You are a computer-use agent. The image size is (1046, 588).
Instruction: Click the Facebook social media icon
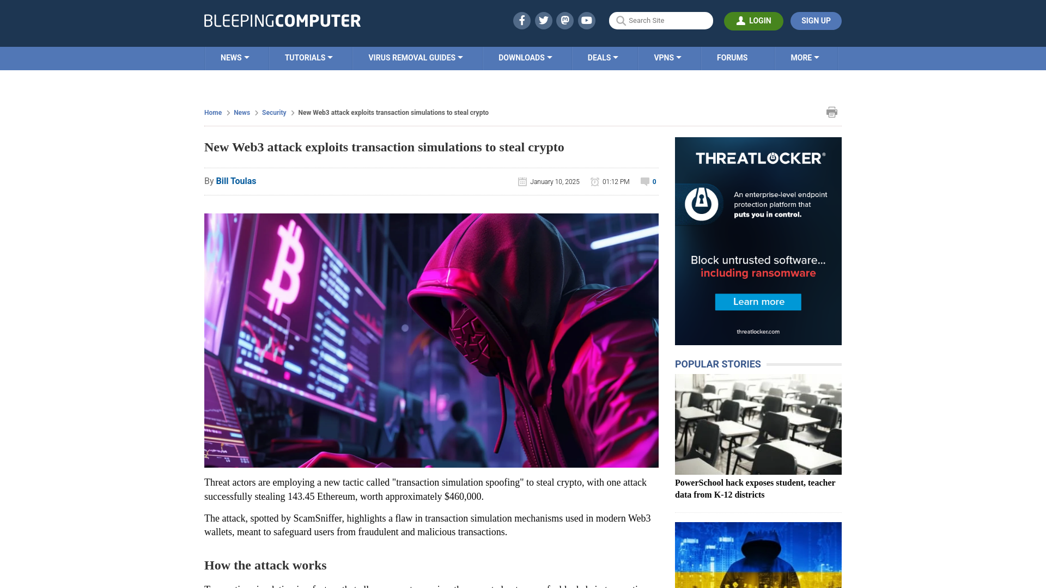[x=521, y=20]
